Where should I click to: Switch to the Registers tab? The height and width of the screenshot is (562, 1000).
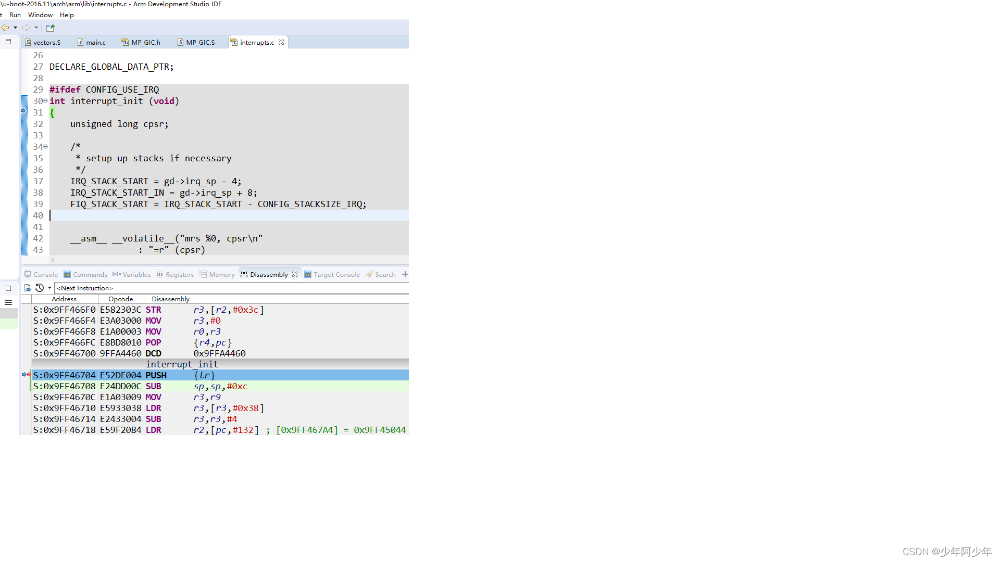pyautogui.click(x=175, y=274)
